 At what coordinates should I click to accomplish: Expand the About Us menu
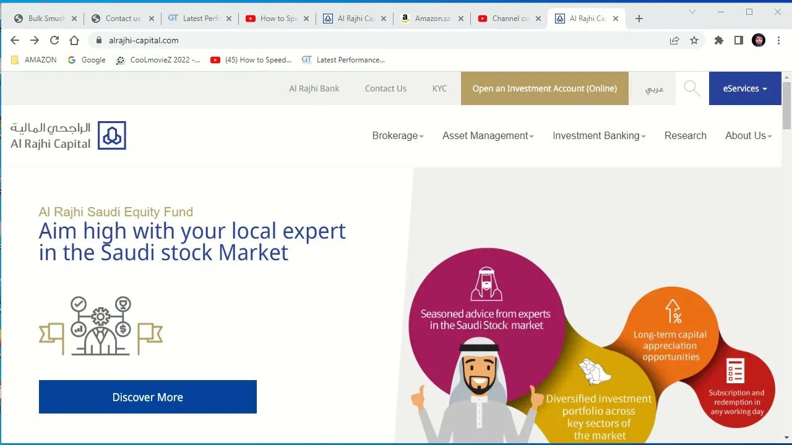click(748, 135)
